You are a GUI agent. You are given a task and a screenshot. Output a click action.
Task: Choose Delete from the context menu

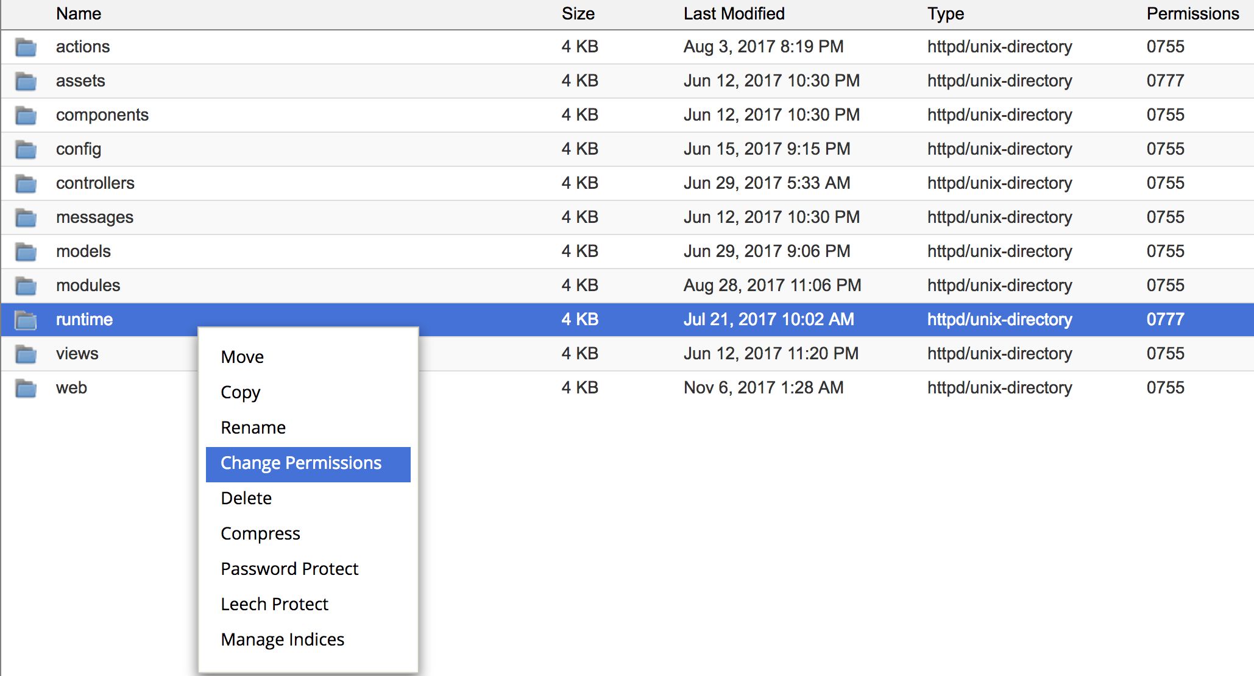[246, 498]
